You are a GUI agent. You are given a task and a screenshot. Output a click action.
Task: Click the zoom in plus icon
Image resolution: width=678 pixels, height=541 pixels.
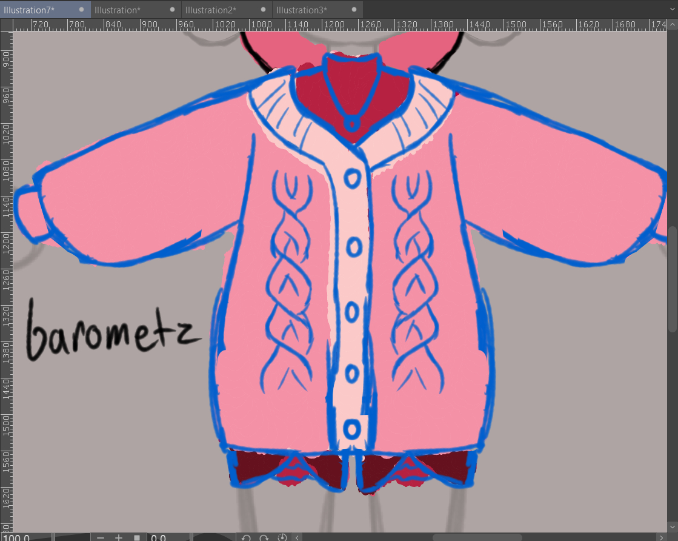tap(119, 537)
